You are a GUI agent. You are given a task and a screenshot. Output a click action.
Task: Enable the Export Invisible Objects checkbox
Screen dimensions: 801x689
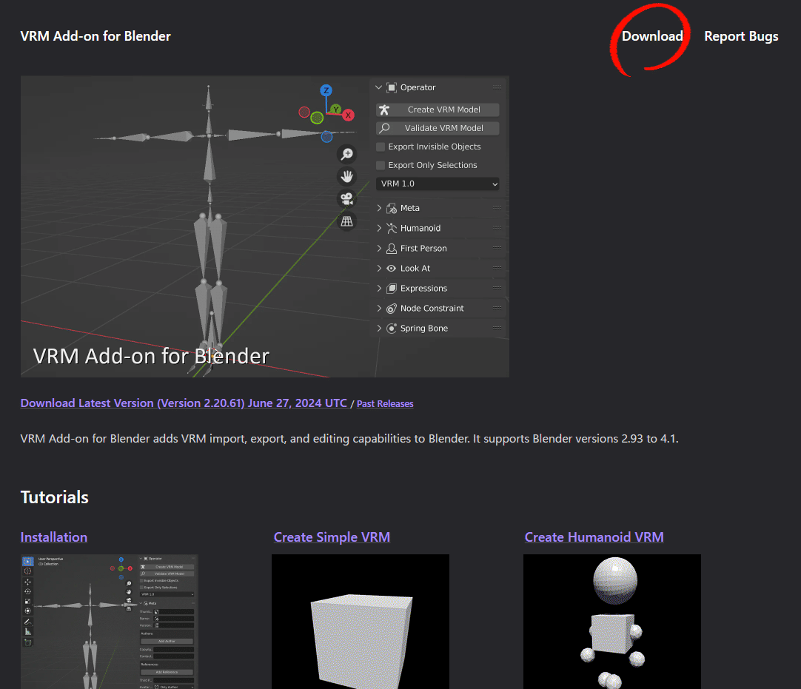(381, 147)
